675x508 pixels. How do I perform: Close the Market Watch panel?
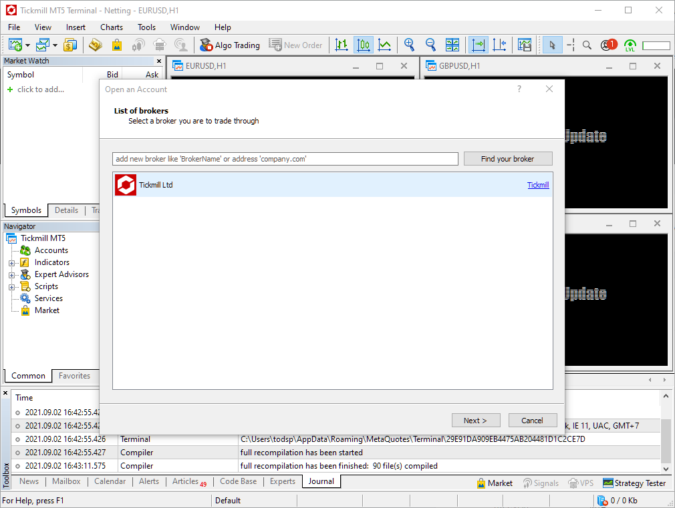pyautogui.click(x=159, y=61)
